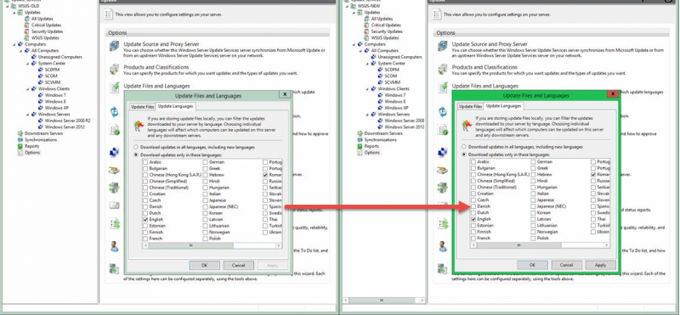Select WSUS Updates in WSUS-OLD tree
Screen dimensions: 680x315
(45, 37)
